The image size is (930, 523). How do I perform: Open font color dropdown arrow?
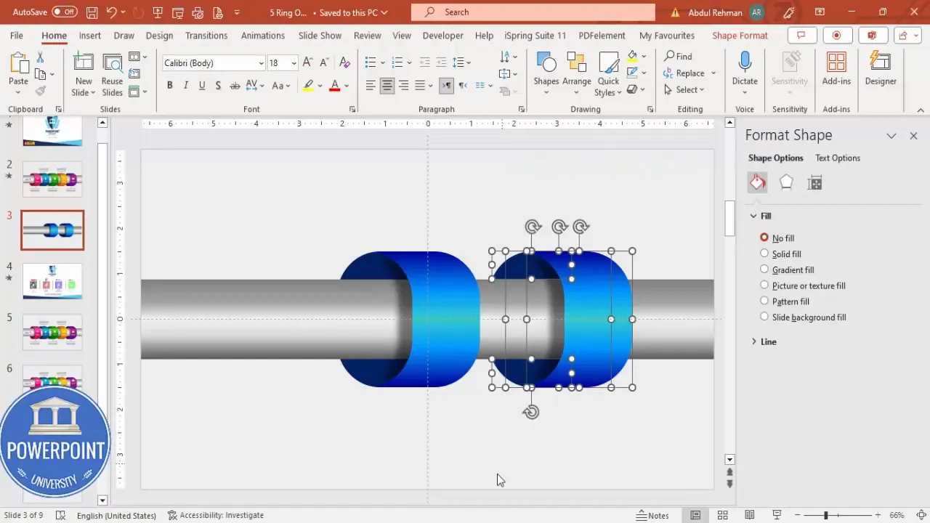[347, 86]
